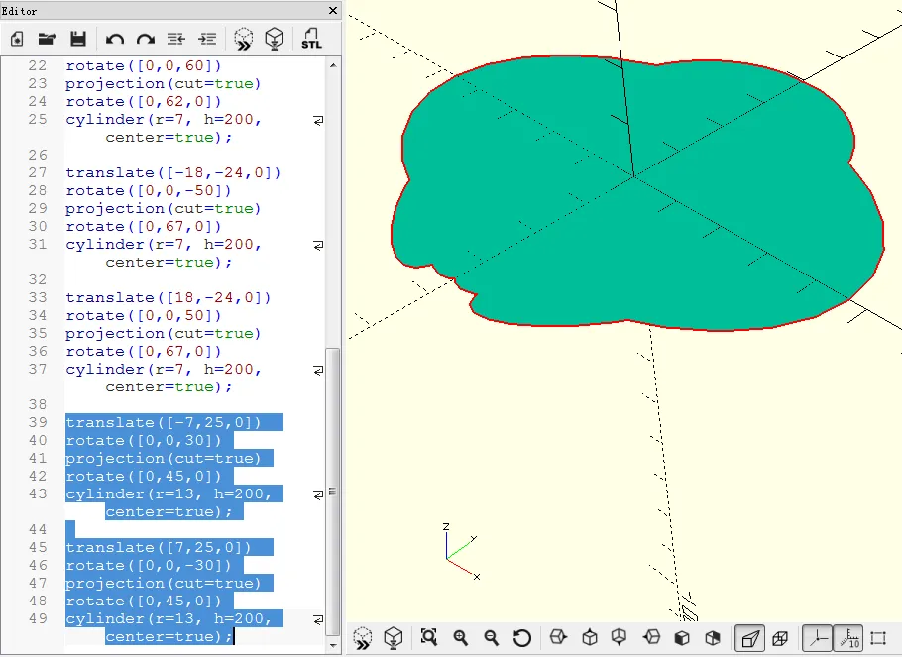This screenshot has width=902, height=657.
Task: Redo the last undone edit
Action: [x=146, y=39]
